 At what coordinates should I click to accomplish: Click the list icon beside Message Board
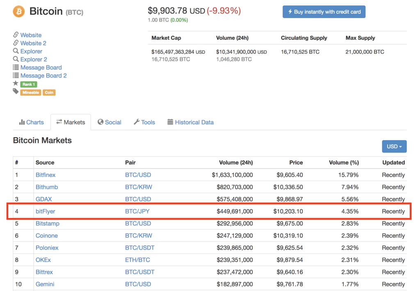click(x=16, y=67)
